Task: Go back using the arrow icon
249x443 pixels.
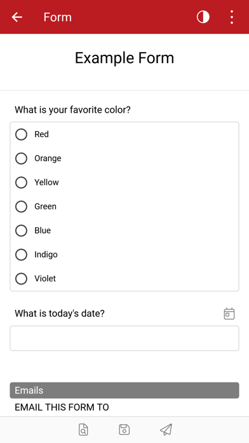Action: click(x=17, y=17)
